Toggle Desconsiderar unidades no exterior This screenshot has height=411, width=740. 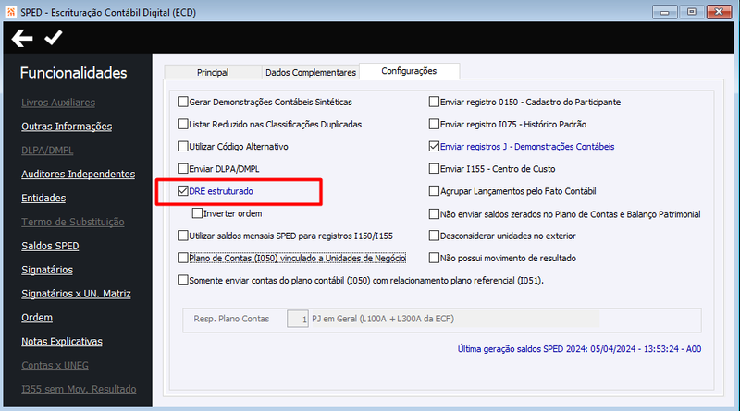click(434, 236)
